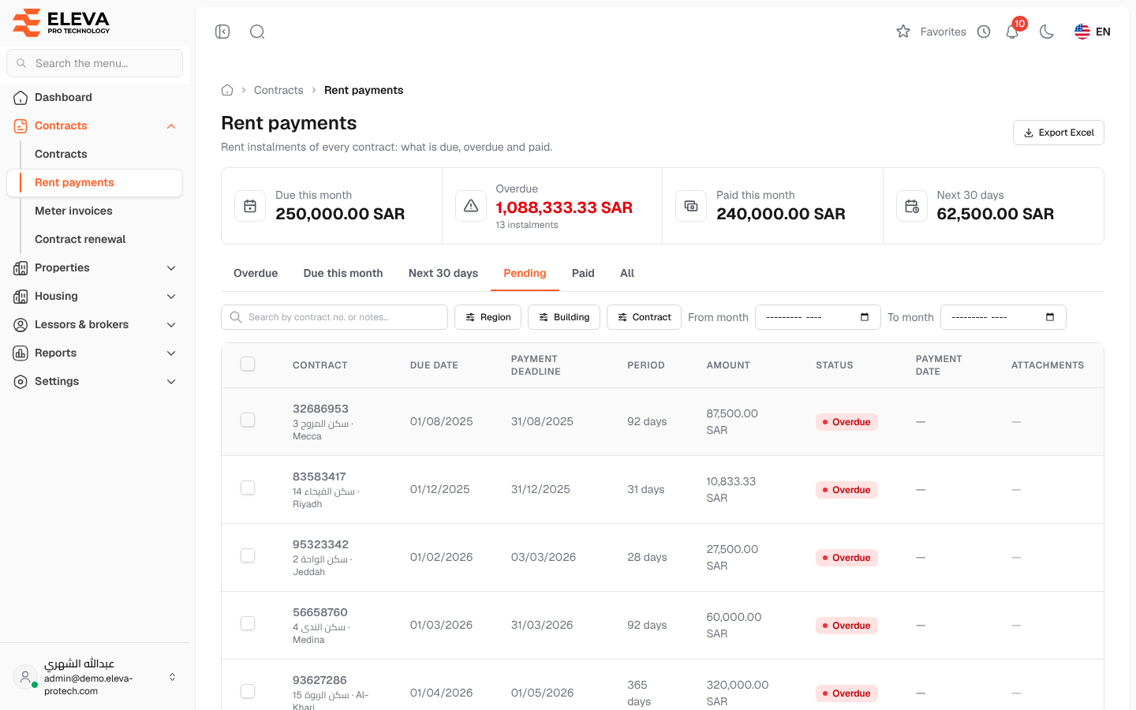This screenshot has height=710, width=1136.
Task: Click the Paid this month money icon
Action: 691,206
